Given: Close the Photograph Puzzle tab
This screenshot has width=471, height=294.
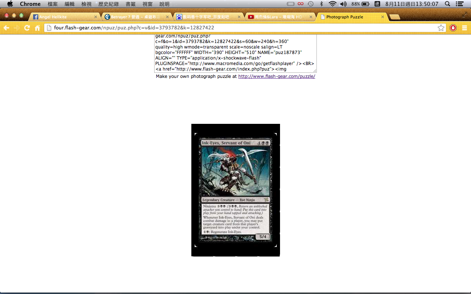Looking at the screenshot, I should point(383,17).
